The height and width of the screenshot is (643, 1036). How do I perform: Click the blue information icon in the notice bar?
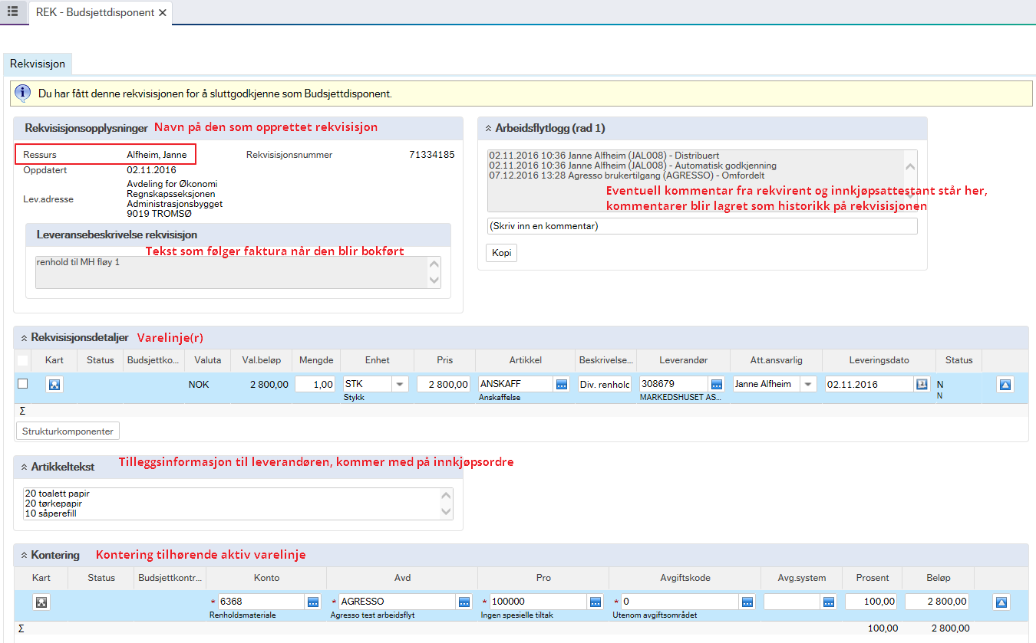click(x=23, y=93)
